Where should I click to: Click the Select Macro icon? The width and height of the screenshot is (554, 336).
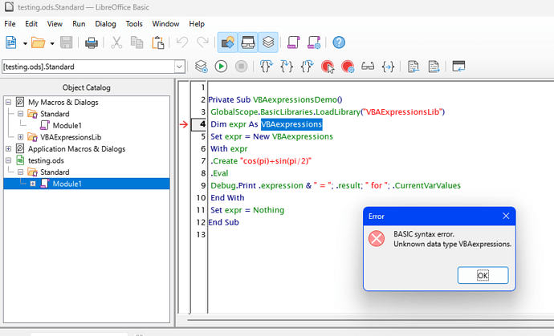[x=293, y=43]
